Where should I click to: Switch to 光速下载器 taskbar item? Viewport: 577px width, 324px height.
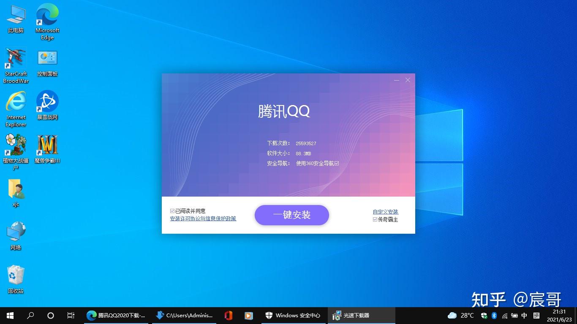coord(362,316)
